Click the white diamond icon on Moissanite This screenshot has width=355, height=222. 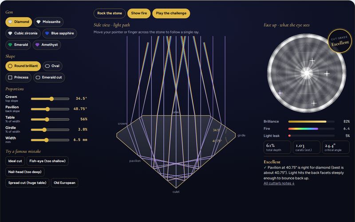pos(39,22)
